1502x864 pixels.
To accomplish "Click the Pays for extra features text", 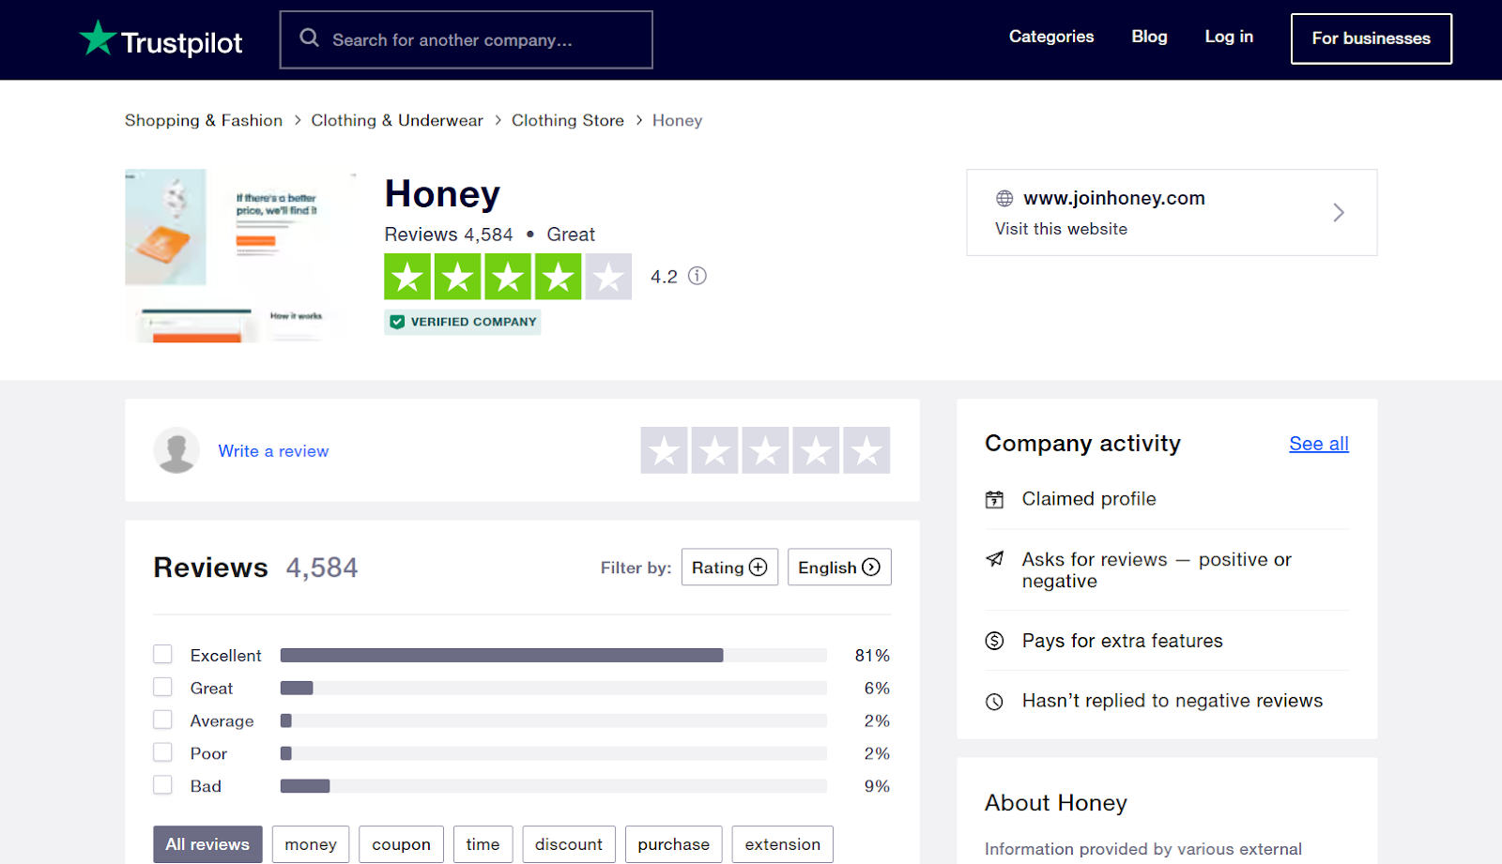I will point(1123,641).
